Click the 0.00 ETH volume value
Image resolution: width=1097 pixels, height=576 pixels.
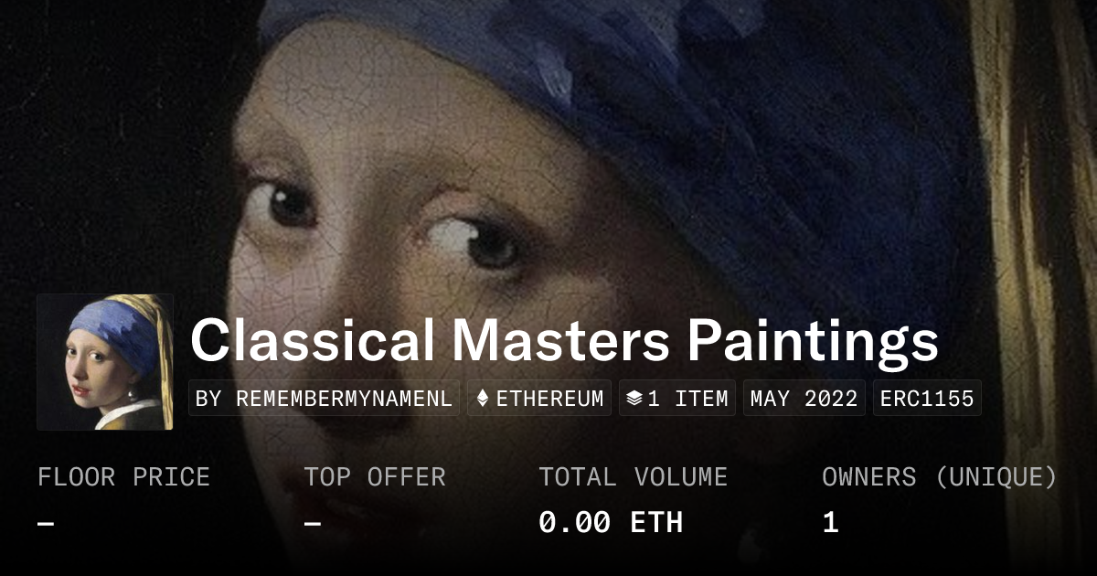[x=611, y=523]
